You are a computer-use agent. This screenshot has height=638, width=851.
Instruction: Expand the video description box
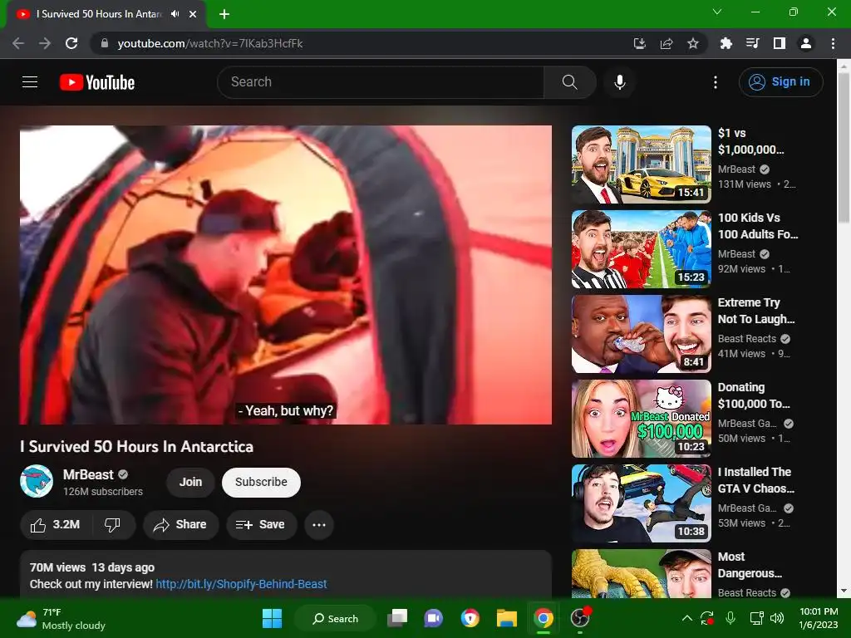(286, 575)
